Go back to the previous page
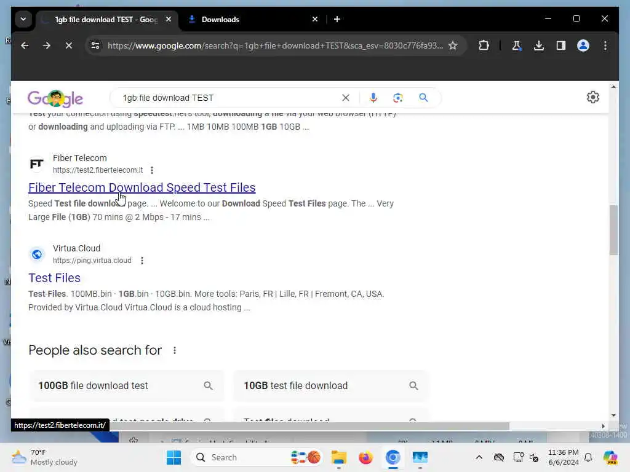The width and height of the screenshot is (630, 472). (25, 45)
